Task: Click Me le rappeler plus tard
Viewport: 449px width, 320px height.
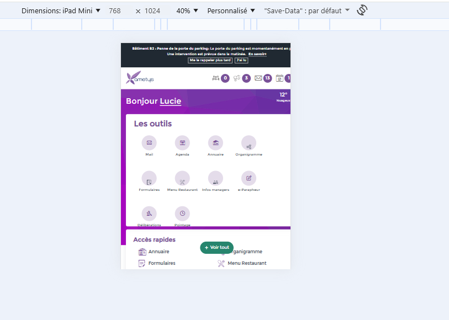Action: coord(210,60)
